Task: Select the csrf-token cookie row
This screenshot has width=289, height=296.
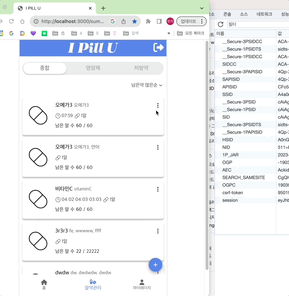Action: click(x=252, y=193)
